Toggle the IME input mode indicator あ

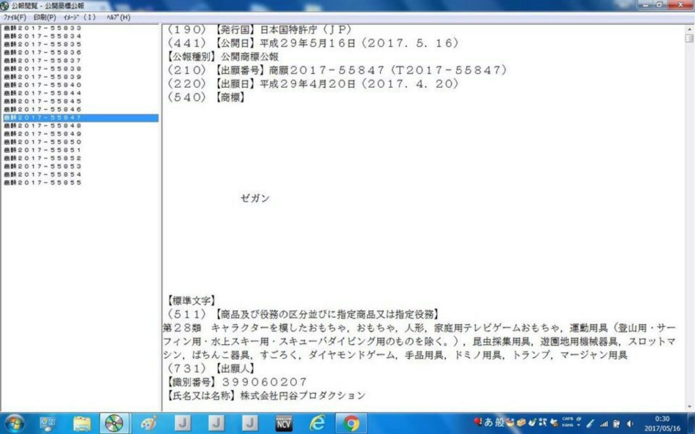[489, 422]
